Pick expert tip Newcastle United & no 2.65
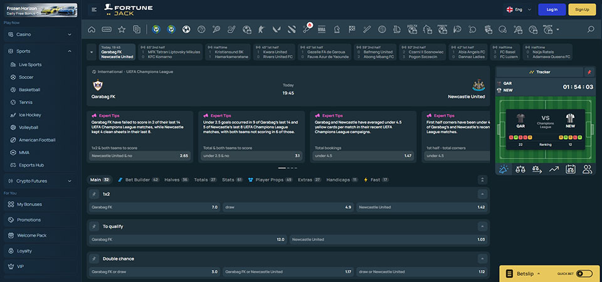Screen dimensions: 602x282 pyautogui.click(x=140, y=156)
